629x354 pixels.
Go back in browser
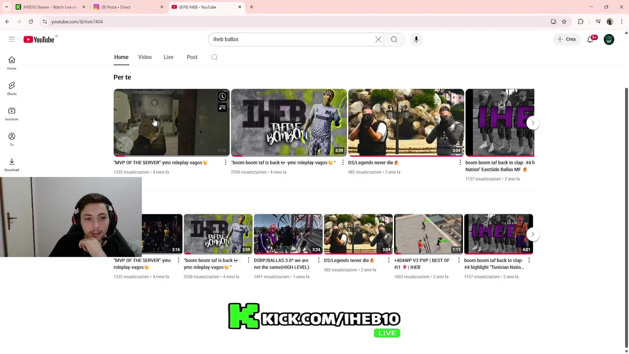pyautogui.click(x=7, y=22)
